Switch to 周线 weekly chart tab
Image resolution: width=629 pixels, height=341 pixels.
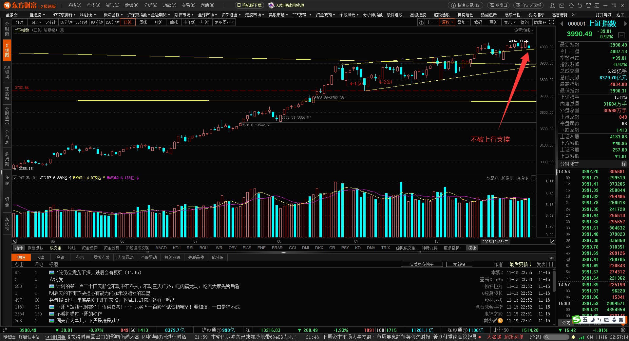[x=143, y=22]
